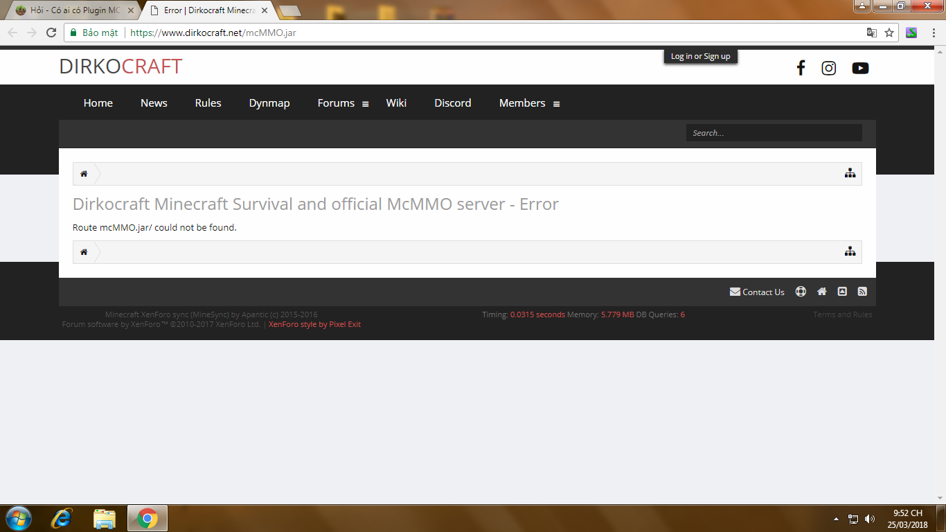This screenshot has width=946, height=532.
Task: Click the browser back arrow
Action: click(12, 33)
